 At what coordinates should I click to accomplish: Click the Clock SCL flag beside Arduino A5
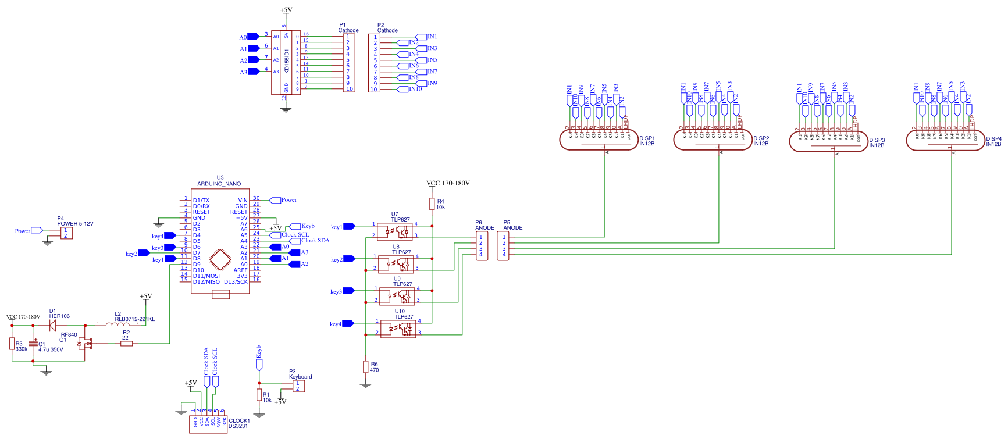click(289, 235)
